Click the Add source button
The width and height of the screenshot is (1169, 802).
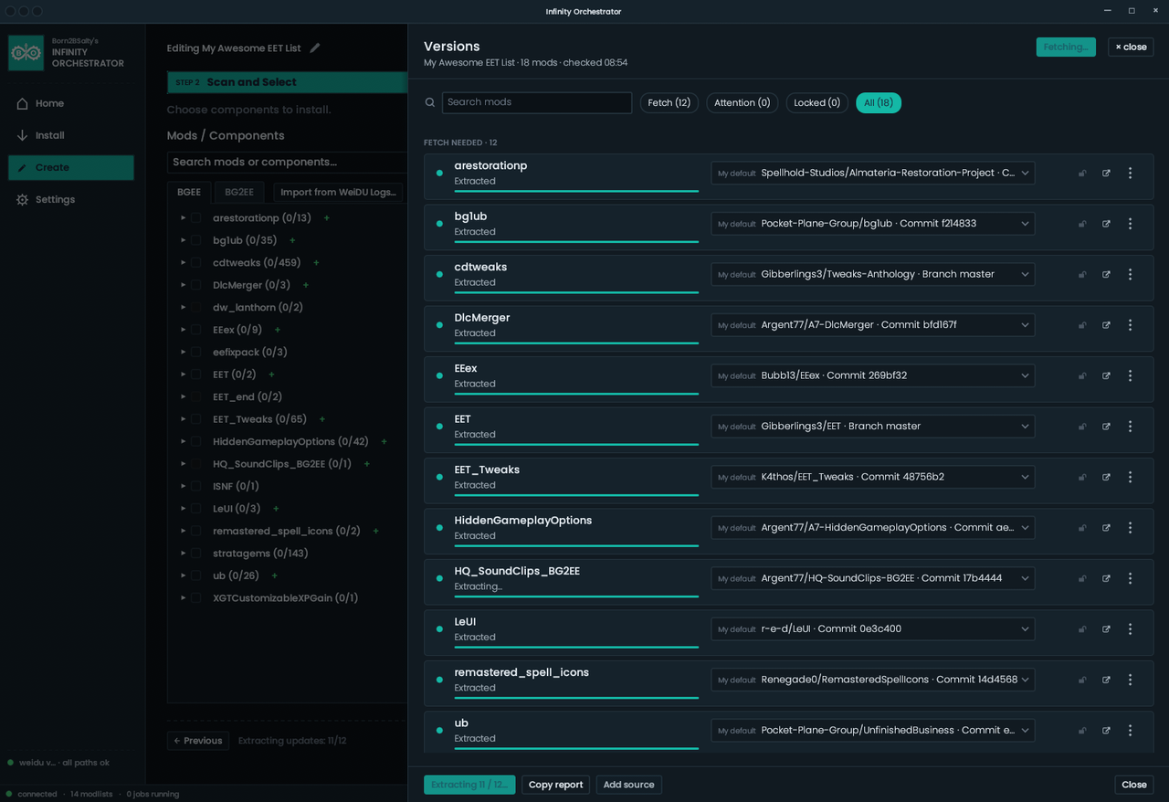[x=628, y=785]
